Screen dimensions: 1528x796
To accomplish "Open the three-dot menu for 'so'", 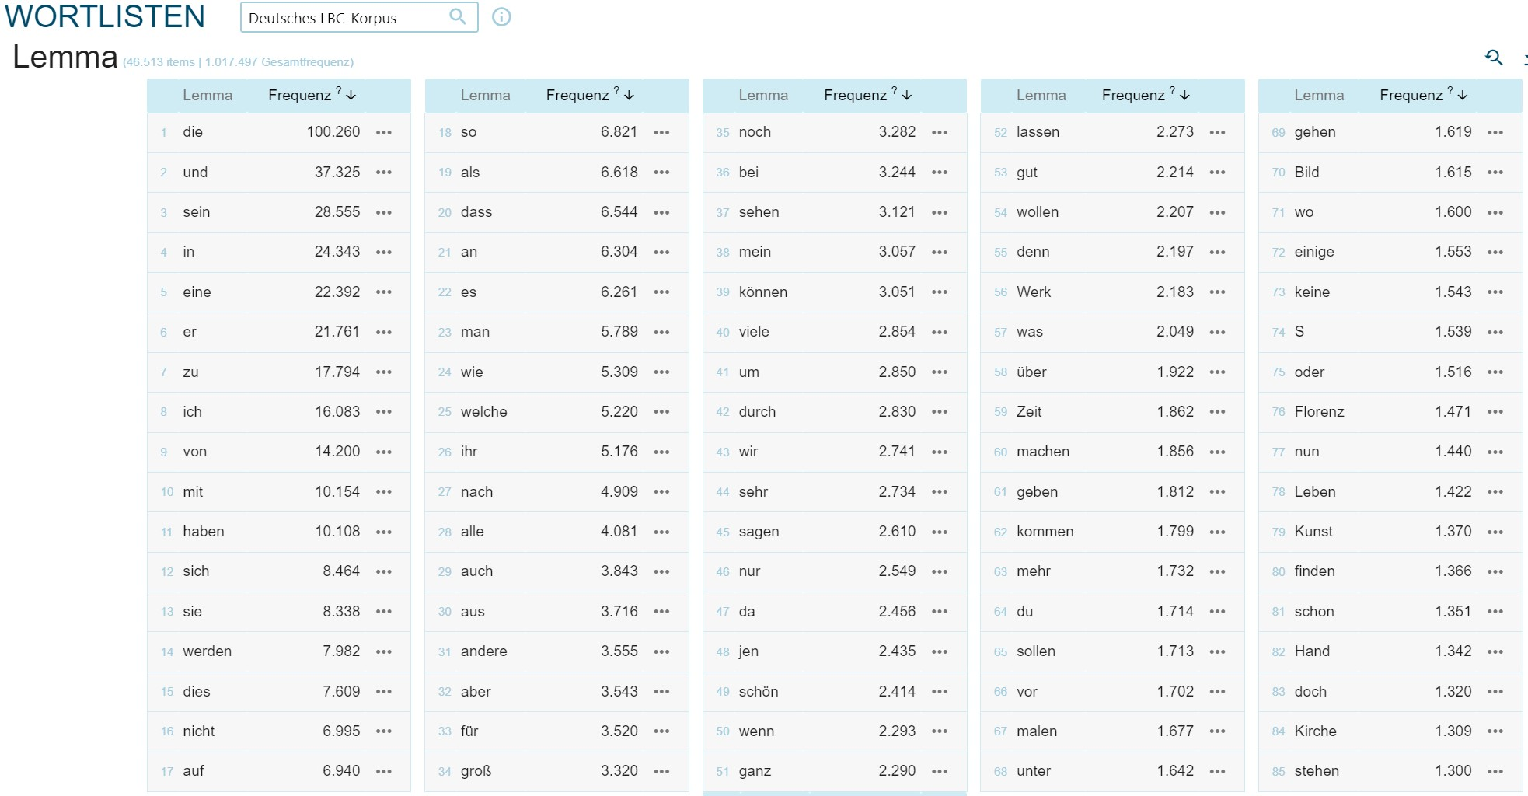I will (662, 133).
